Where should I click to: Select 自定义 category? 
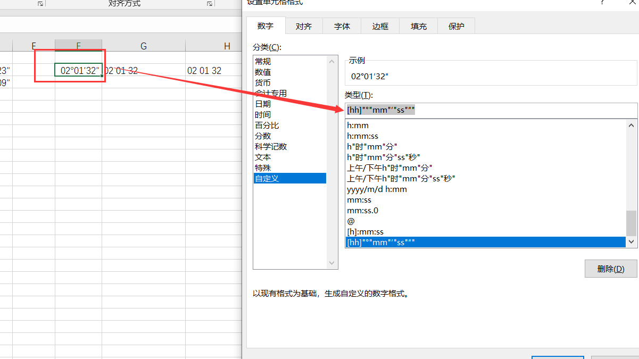(x=290, y=179)
